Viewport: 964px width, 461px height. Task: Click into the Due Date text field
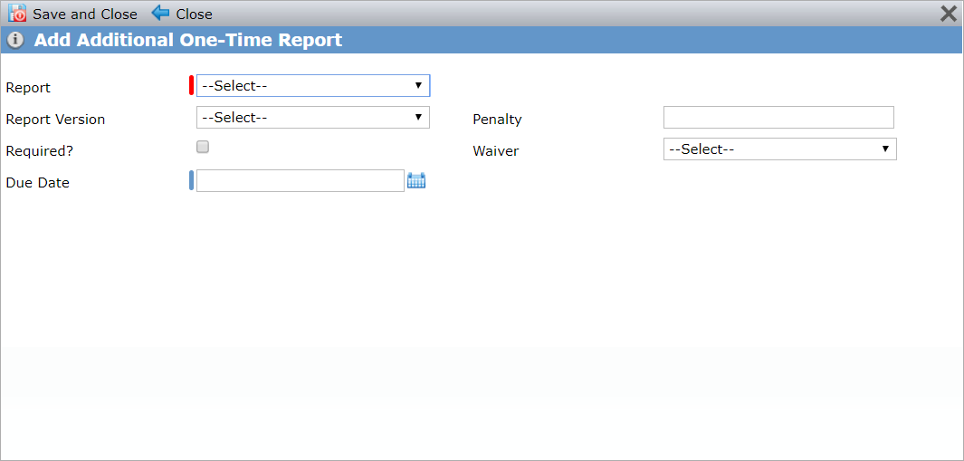tap(300, 181)
